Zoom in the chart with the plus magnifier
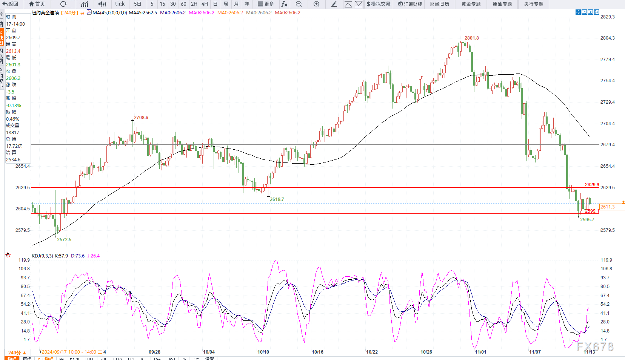This screenshot has height=360, width=625. 316,4
